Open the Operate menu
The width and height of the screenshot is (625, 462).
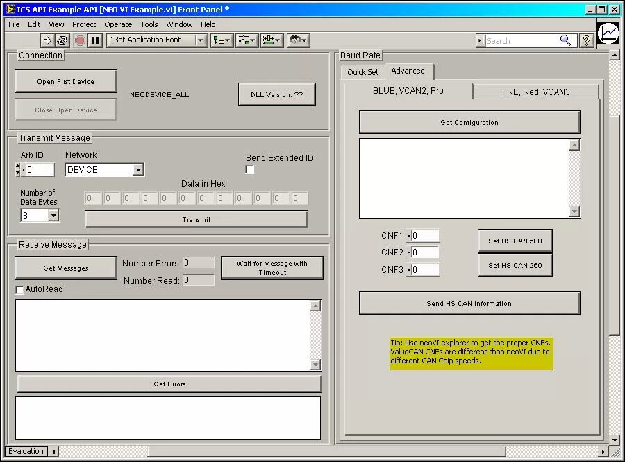[x=118, y=24]
